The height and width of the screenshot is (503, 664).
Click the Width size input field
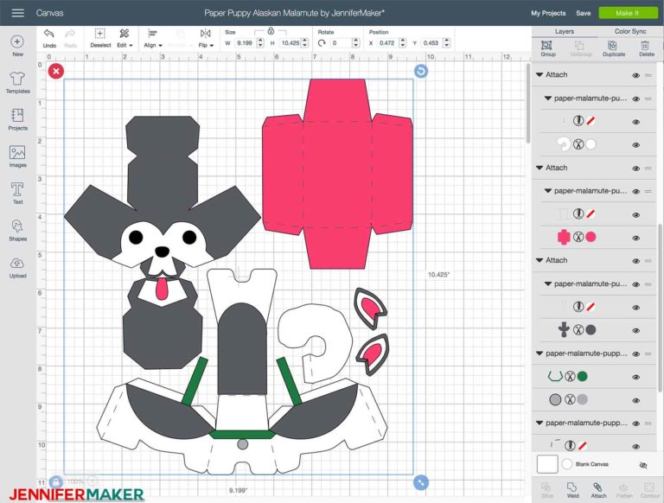coord(245,42)
